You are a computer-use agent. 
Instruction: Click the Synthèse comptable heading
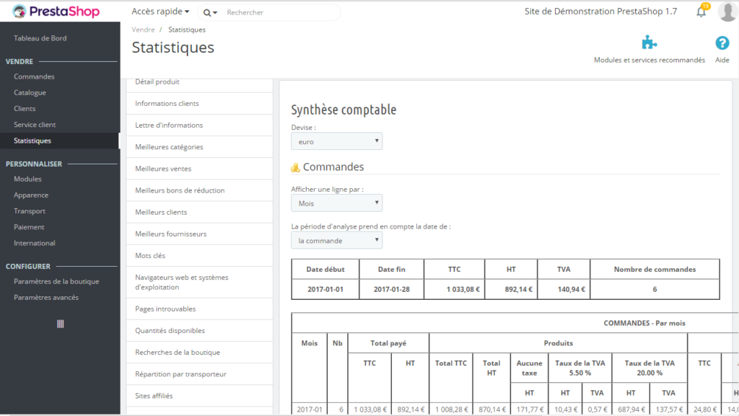click(344, 110)
